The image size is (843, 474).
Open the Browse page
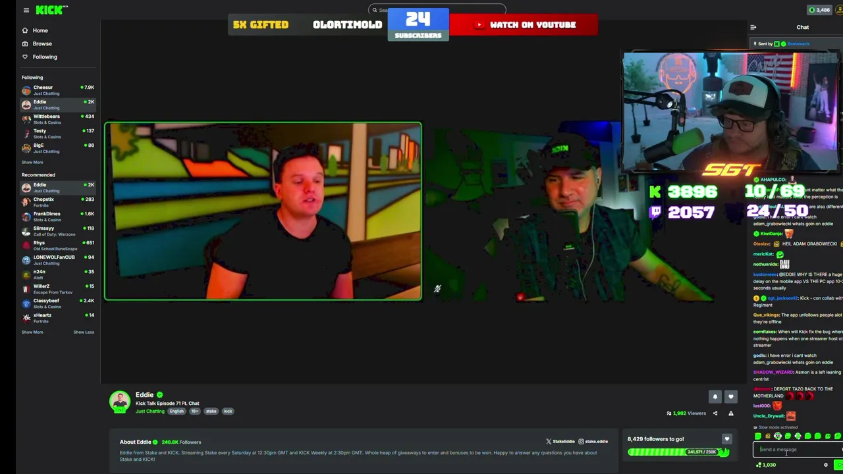coord(42,43)
